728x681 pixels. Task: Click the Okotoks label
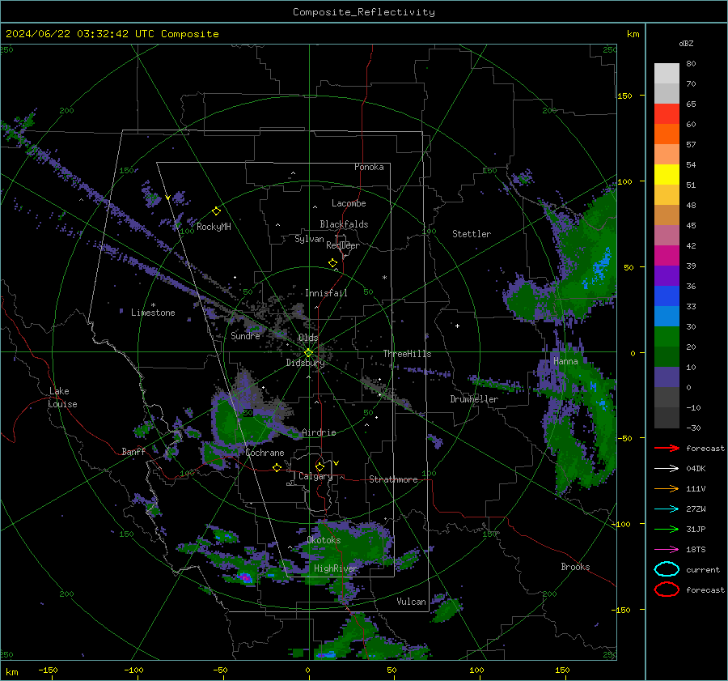324,540
